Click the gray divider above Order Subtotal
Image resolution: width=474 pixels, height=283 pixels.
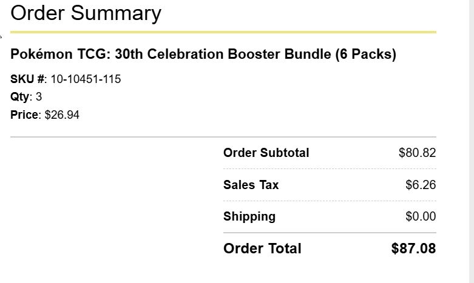(223, 137)
